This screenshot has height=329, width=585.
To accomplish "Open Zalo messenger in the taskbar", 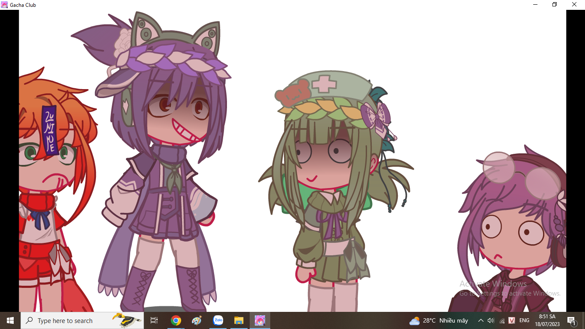I will (218, 320).
